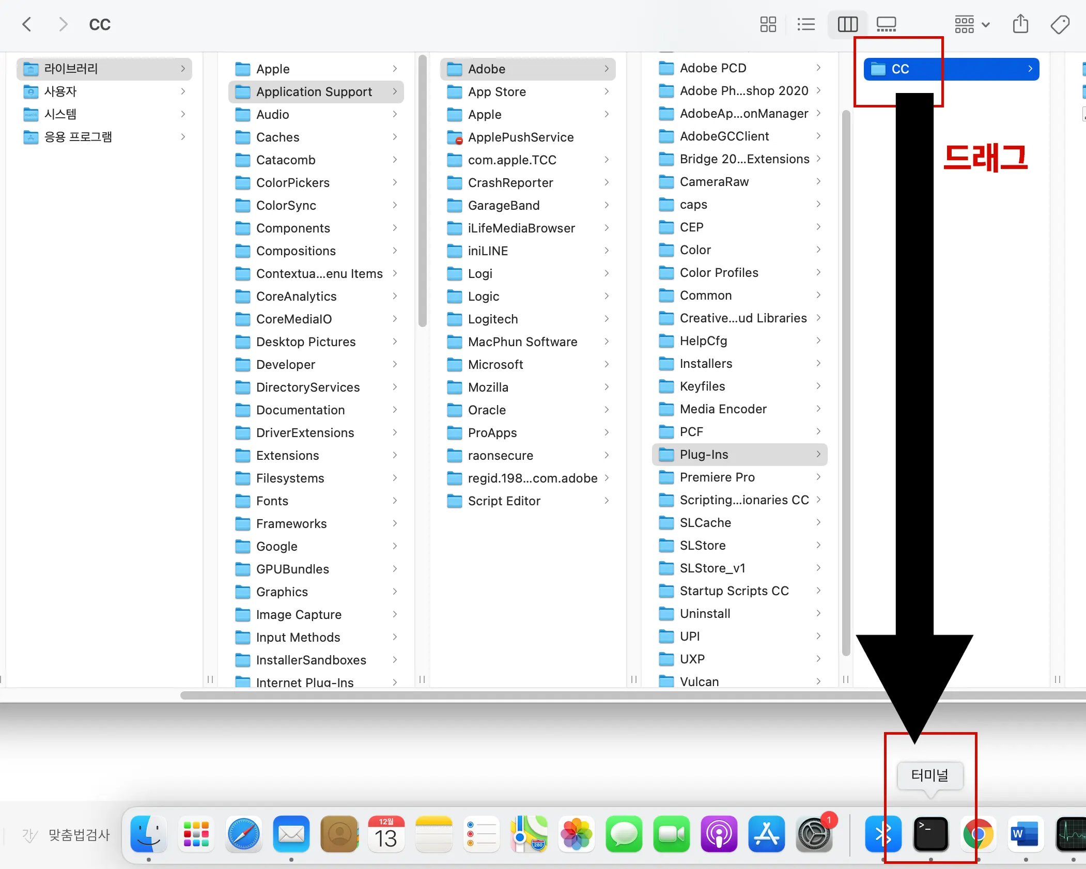
Task: Switch Finder to list view
Action: pos(805,24)
